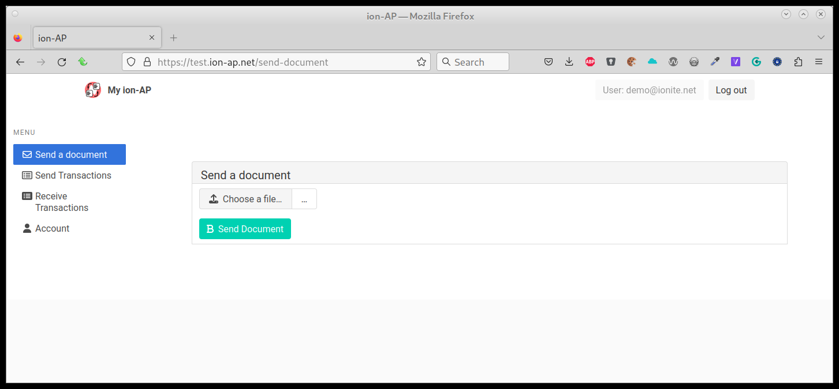This screenshot has width=839, height=389.
Task: Click the B icon on Send Document button
Action: point(210,229)
